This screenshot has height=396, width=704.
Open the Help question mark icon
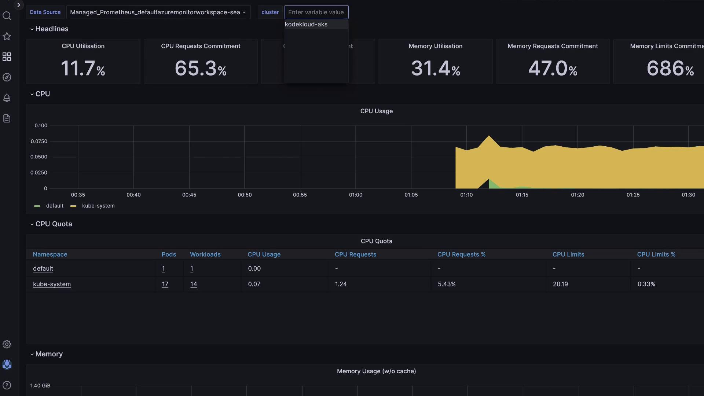pos(7,385)
